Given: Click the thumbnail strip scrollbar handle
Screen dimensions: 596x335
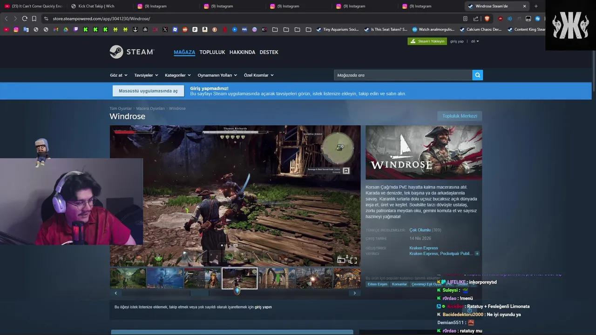Looking at the screenshot, I should point(199,293).
